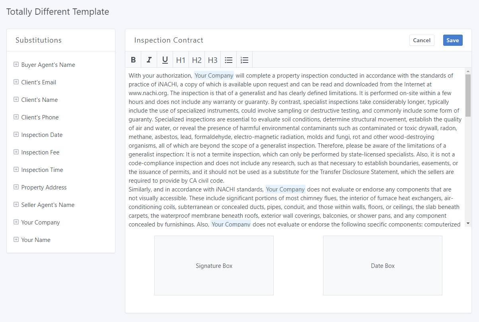
Task: Toggle bold formatting in the editor toolbar
Action: coord(133,60)
